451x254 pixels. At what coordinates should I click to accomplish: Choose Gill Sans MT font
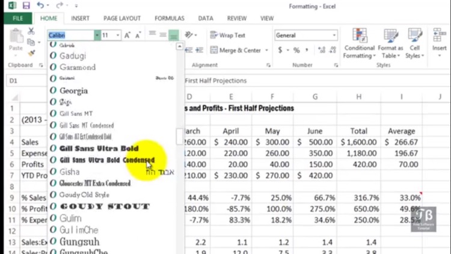(112, 114)
